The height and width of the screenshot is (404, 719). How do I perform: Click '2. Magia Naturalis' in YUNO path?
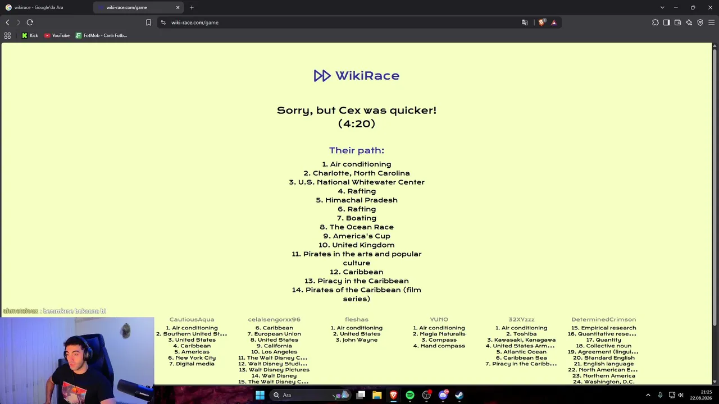pos(439,334)
